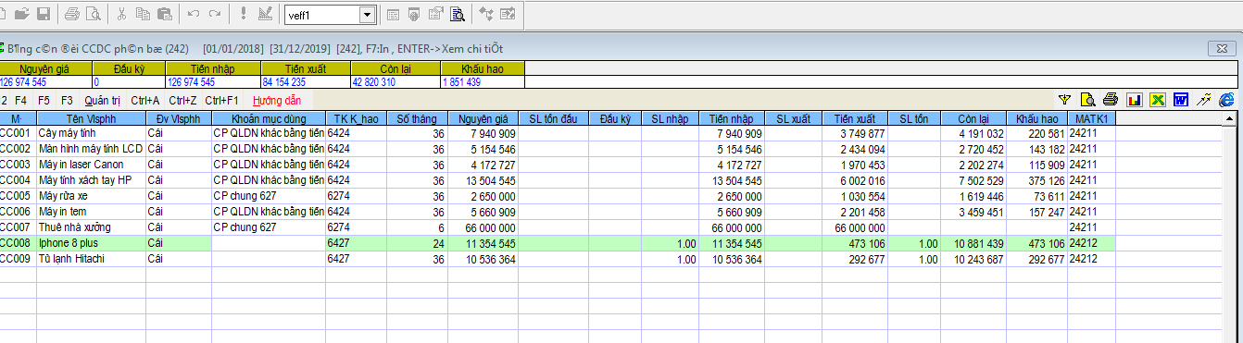Click the Tên Vlsphh column header
The width and height of the screenshot is (1243, 343).
pyautogui.click(x=92, y=118)
